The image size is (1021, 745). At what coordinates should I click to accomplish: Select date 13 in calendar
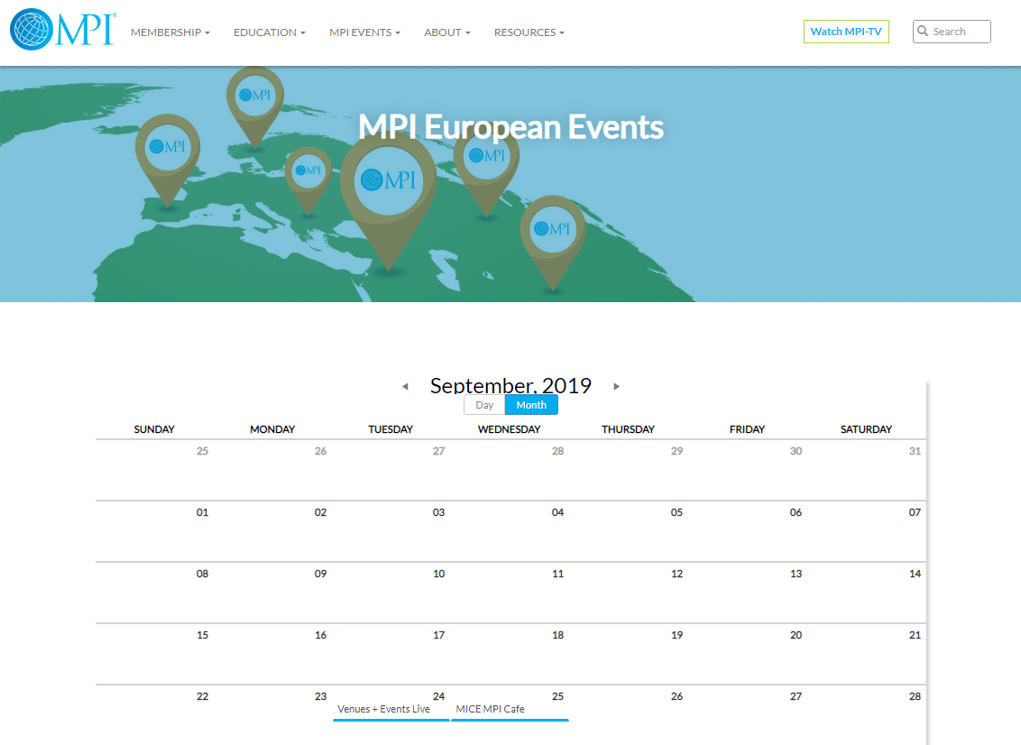[796, 574]
